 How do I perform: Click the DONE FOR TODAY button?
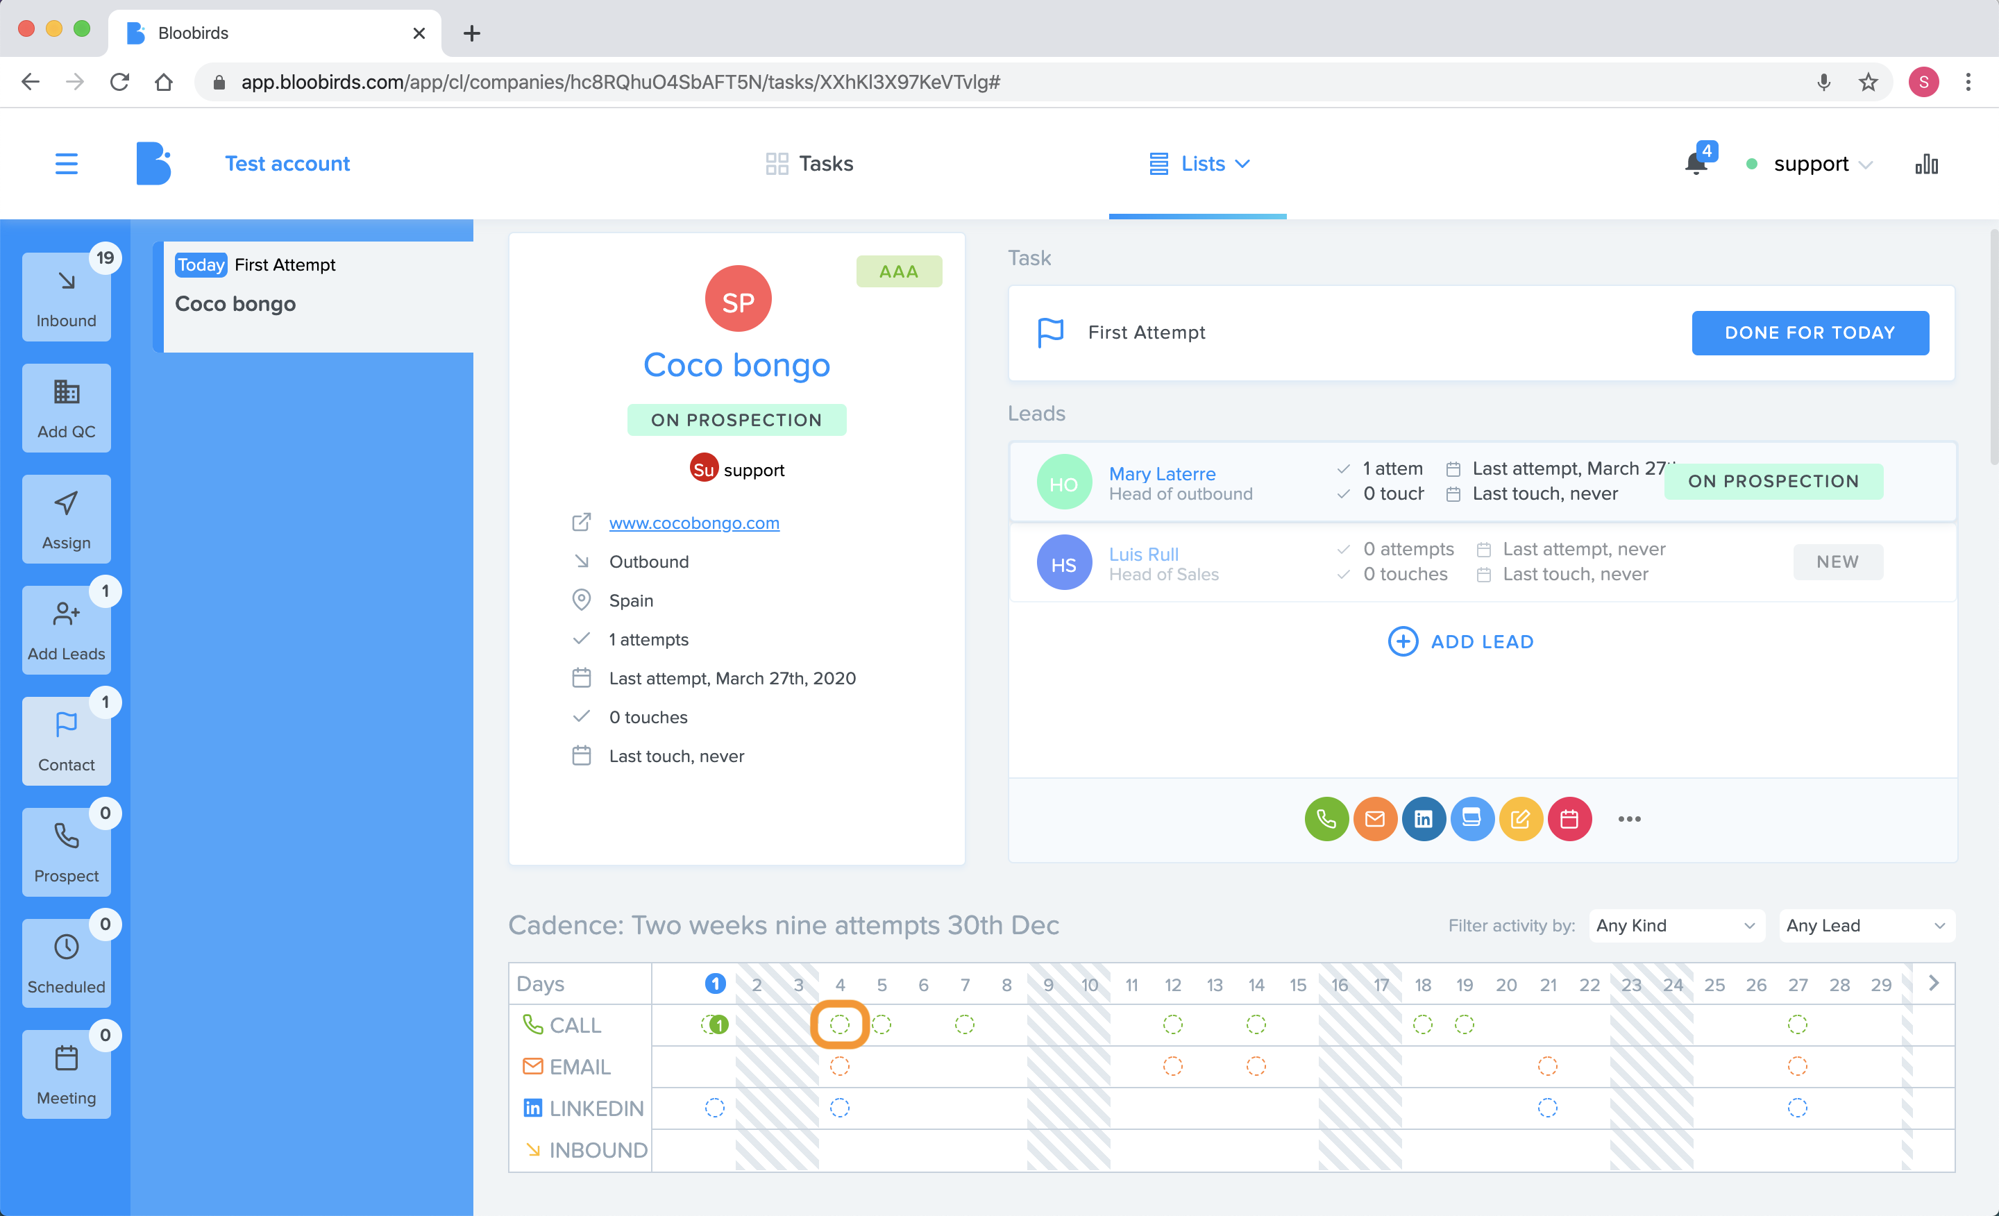(1810, 332)
